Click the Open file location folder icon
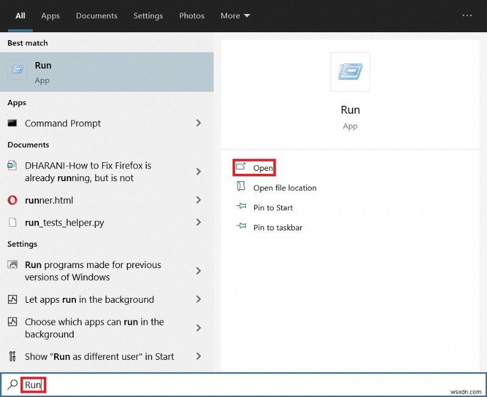The image size is (487, 397). pyautogui.click(x=241, y=187)
